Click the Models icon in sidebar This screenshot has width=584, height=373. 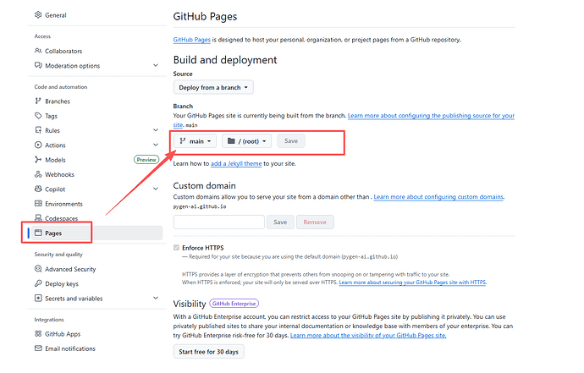pos(38,160)
